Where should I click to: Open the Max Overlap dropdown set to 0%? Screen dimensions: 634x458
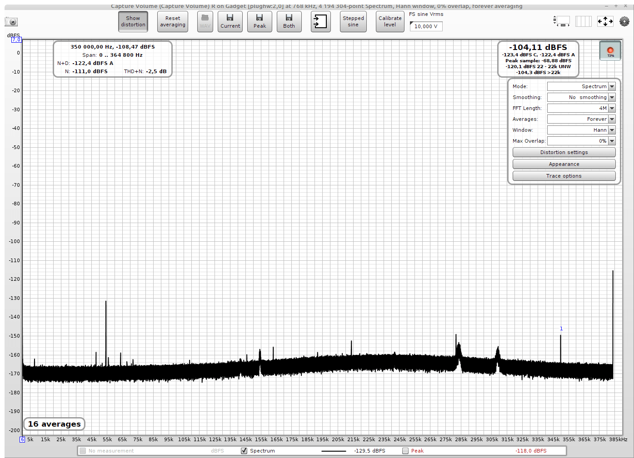[581, 141]
